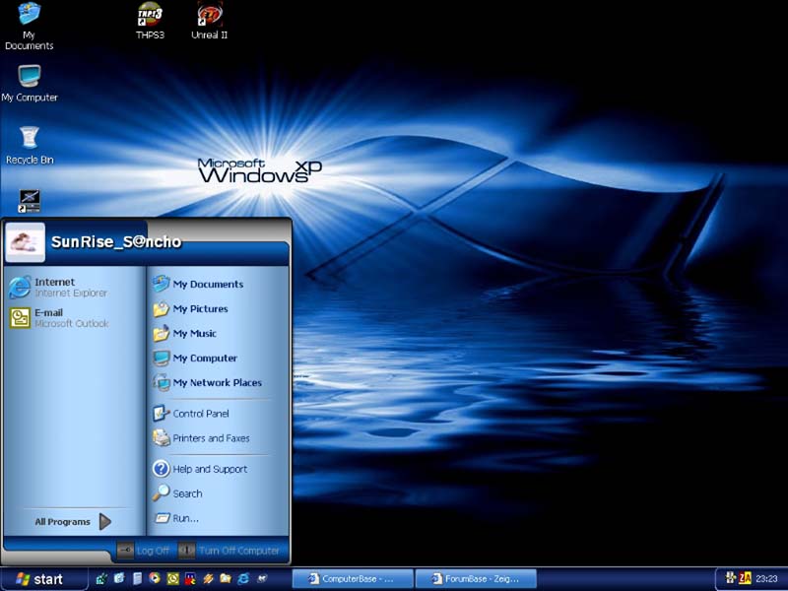
Task: Switch to the ForumBase taskbar window
Action: tap(476, 579)
